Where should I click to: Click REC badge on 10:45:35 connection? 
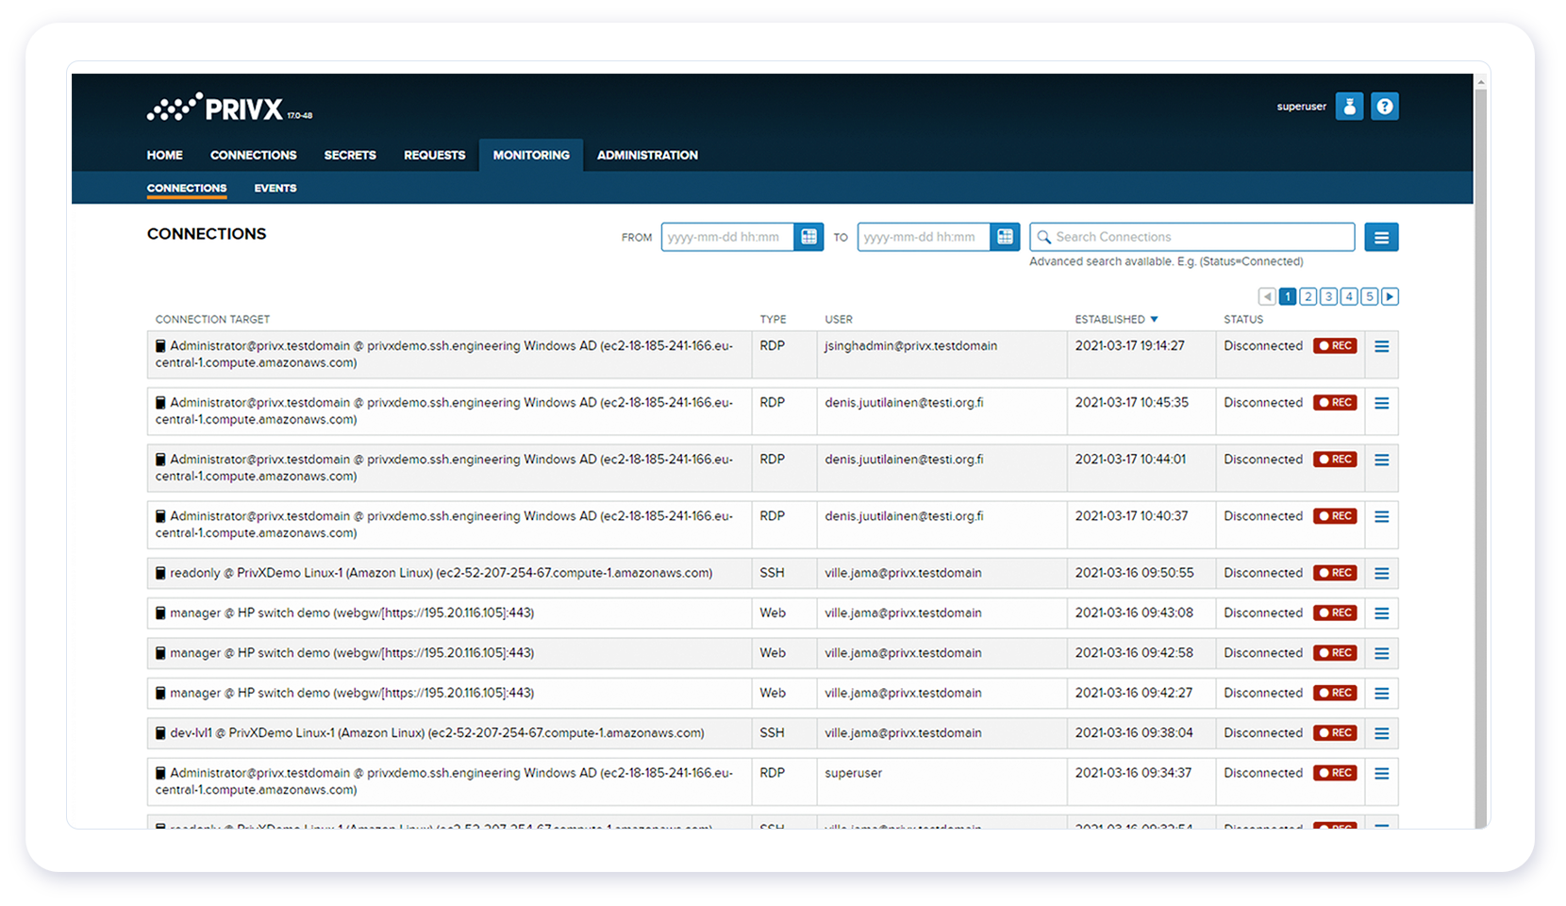tap(1335, 403)
